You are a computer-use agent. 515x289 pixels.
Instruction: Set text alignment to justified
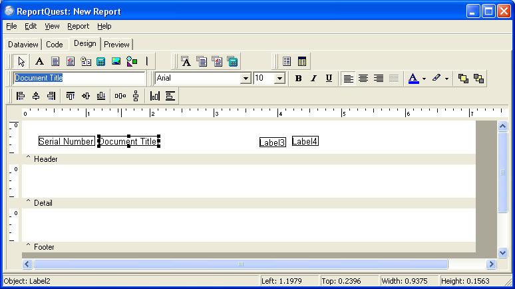coord(394,79)
